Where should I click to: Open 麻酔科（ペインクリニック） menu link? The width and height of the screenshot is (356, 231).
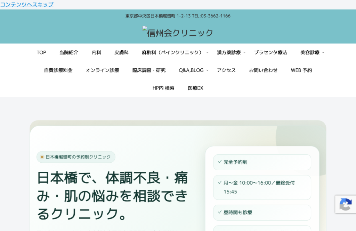coord(172,52)
